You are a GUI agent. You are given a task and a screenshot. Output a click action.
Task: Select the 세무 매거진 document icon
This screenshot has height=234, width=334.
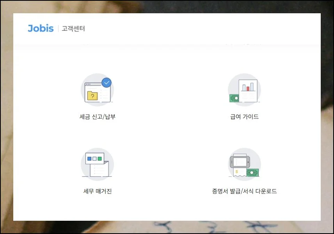click(x=97, y=164)
